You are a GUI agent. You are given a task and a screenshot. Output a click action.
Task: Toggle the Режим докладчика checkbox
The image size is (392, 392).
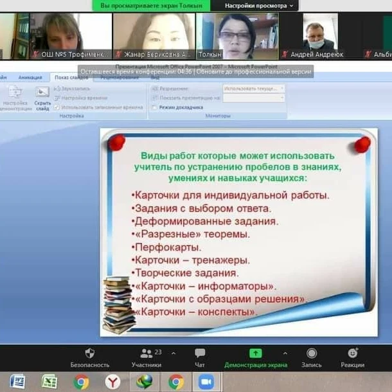coord(154,107)
